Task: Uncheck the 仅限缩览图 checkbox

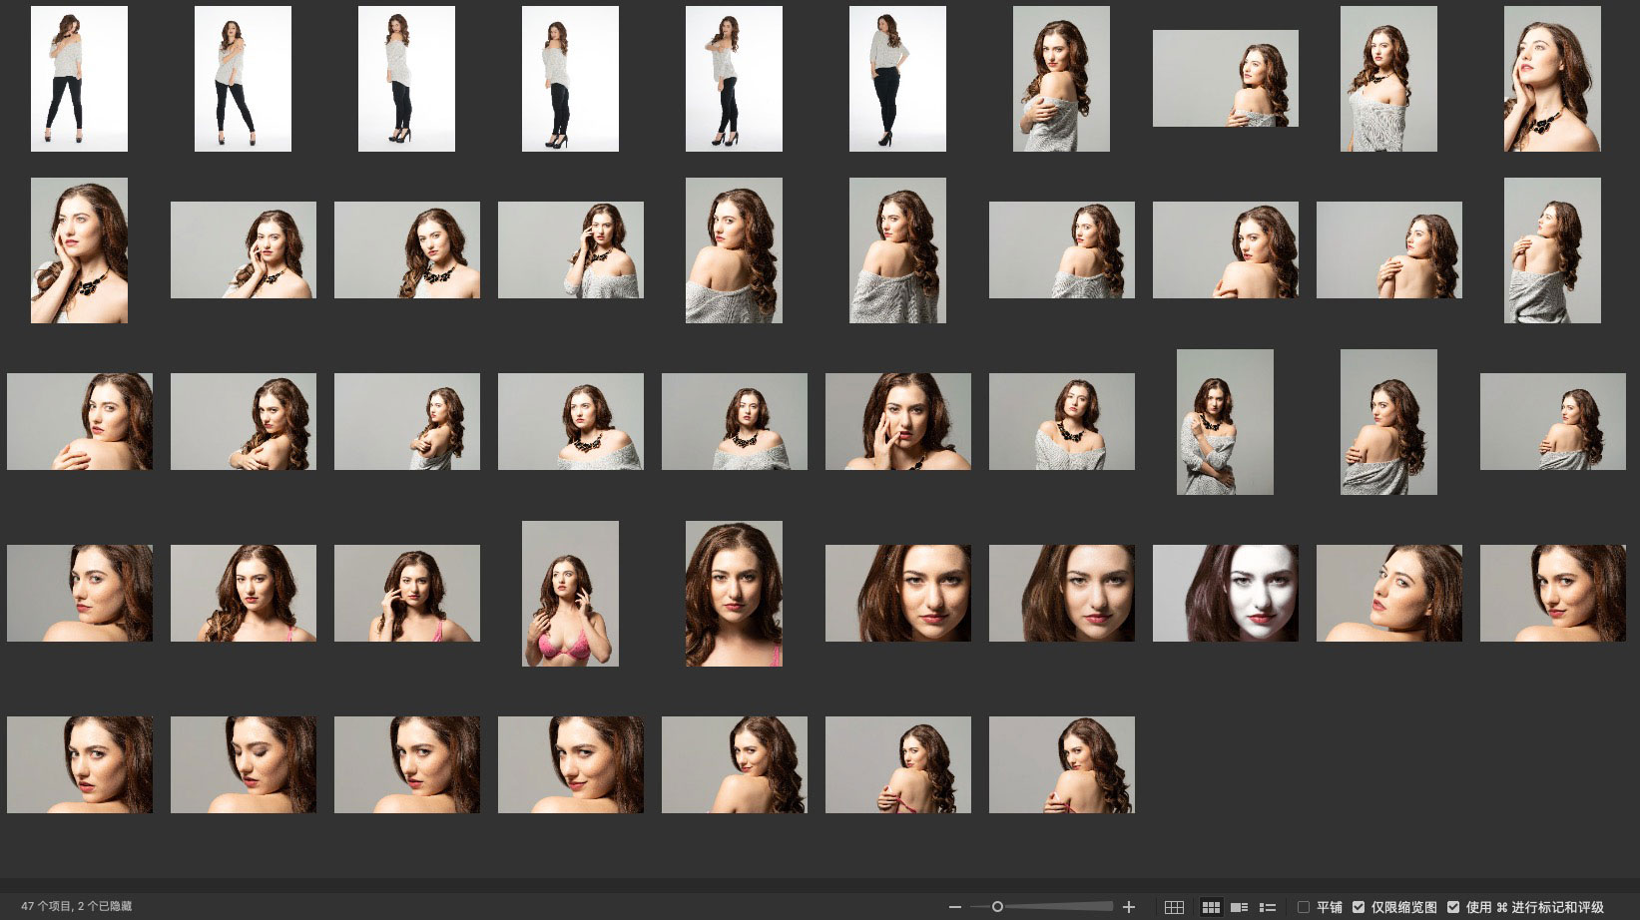Action: 1359,907
